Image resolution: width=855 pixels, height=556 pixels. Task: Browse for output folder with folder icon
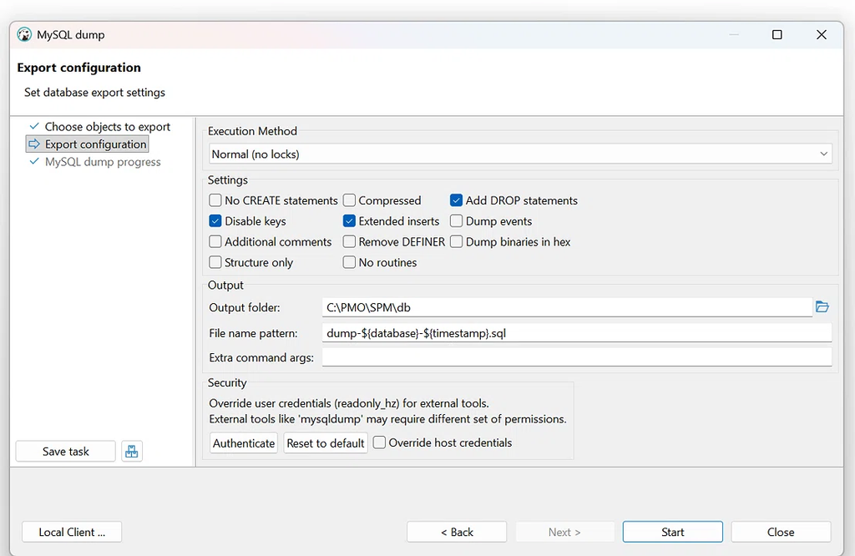click(822, 307)
